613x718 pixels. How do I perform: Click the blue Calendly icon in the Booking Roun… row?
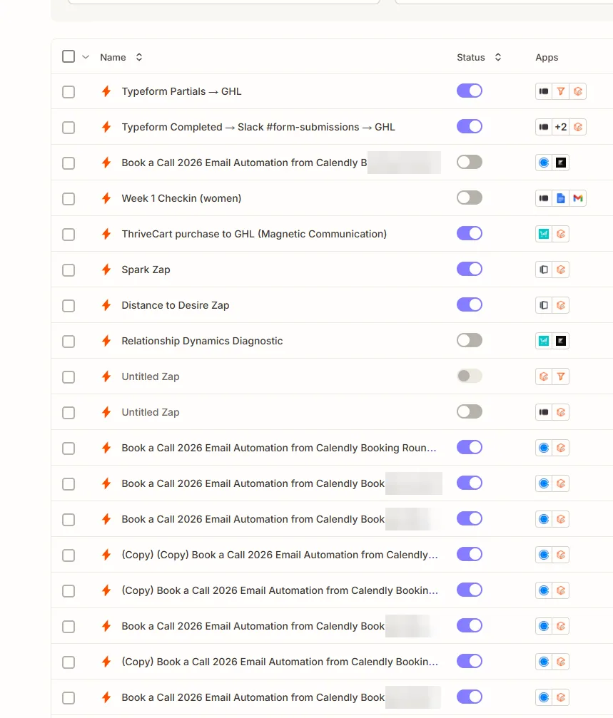544,448
